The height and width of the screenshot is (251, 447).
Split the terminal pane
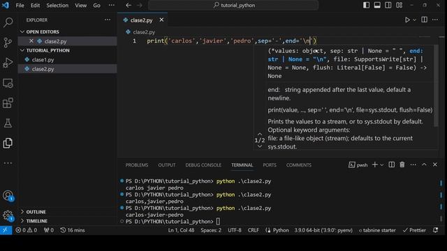pos(391,165)
